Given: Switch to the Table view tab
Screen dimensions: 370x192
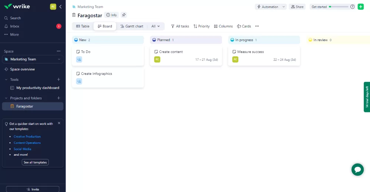Looking at the screenshot, I should pos(83,26).
